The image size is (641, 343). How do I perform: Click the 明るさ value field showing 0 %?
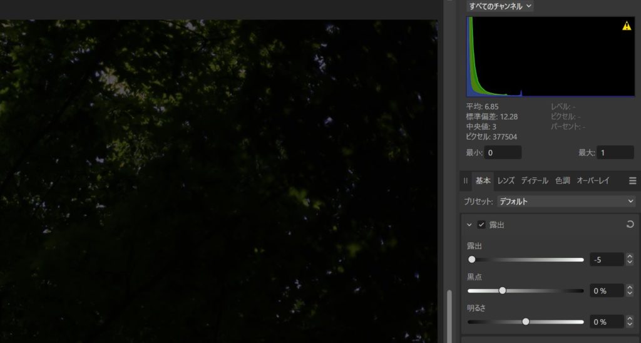(x=607, y=322)
